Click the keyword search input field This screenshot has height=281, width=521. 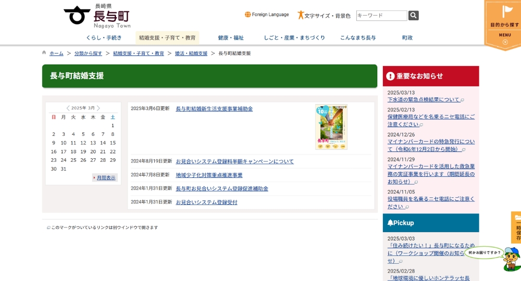[x=381, y=16]
